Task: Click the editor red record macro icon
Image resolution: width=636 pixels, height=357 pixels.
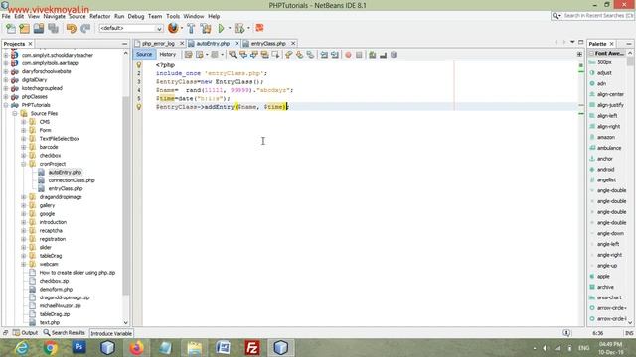Action: (348, 55)
